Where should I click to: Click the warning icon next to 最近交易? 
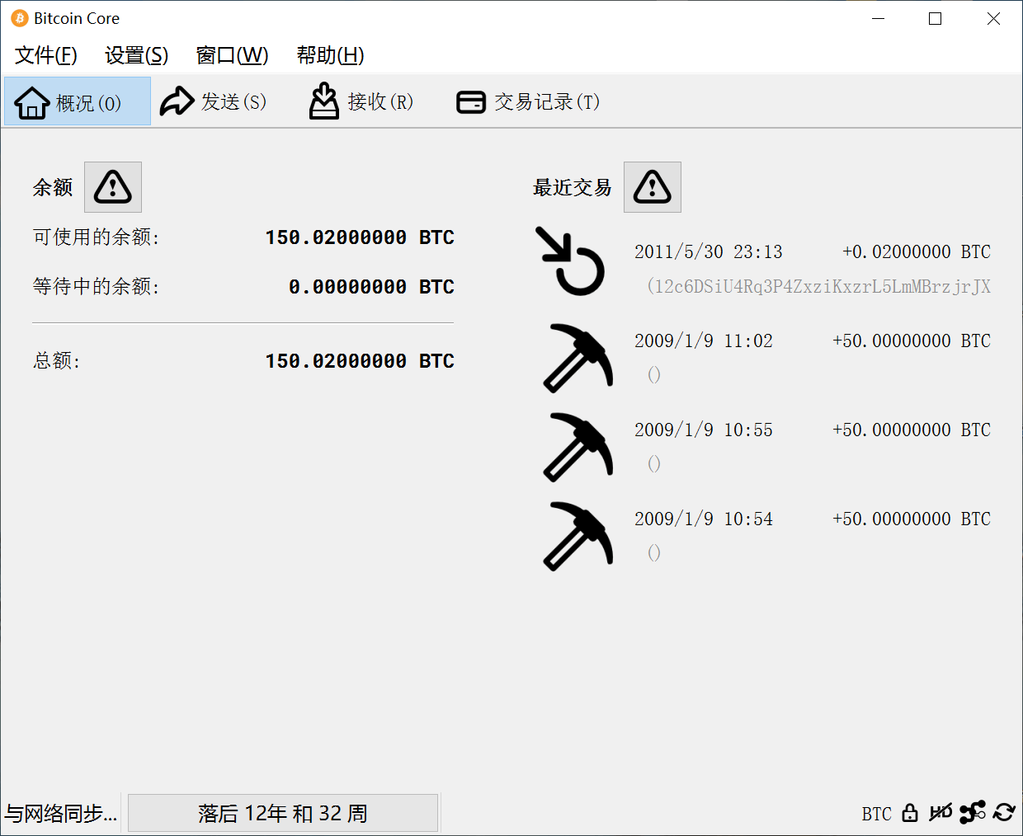[653, 187]
